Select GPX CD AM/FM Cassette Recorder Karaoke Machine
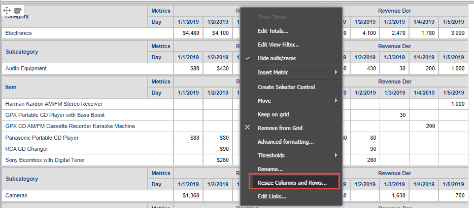The image size is (474, 208). [x=88, y=127]
